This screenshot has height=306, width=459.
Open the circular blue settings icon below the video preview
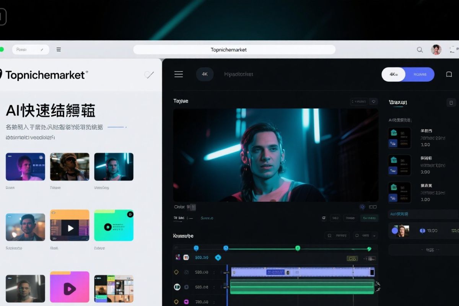362,207
